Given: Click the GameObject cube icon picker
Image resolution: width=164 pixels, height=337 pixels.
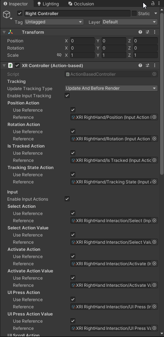Looking at the screenshot, I should 7,15.
